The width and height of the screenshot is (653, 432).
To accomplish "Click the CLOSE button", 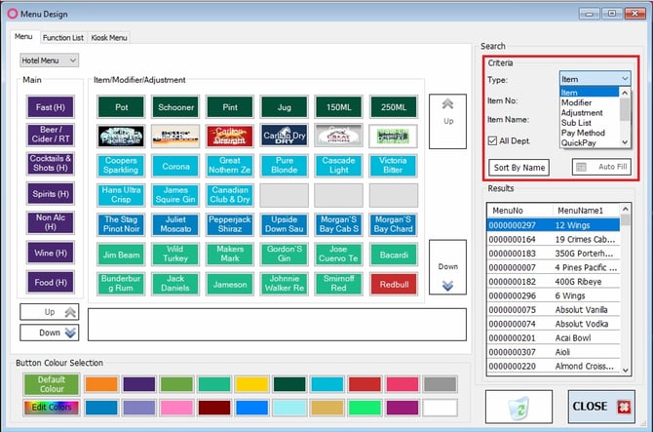I will [601, 407].
